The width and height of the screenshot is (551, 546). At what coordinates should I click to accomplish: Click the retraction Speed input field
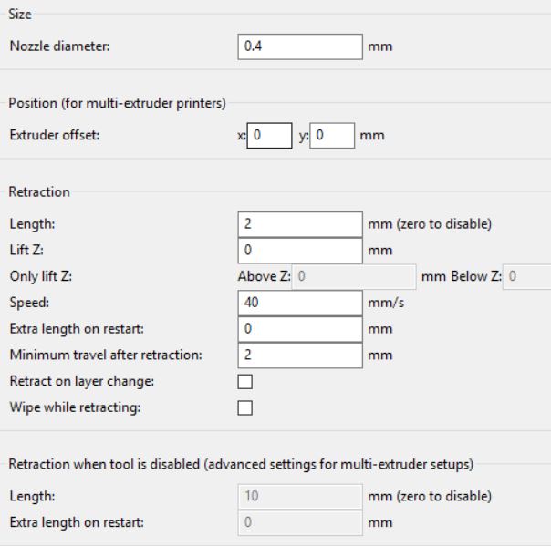click(300, 303)
